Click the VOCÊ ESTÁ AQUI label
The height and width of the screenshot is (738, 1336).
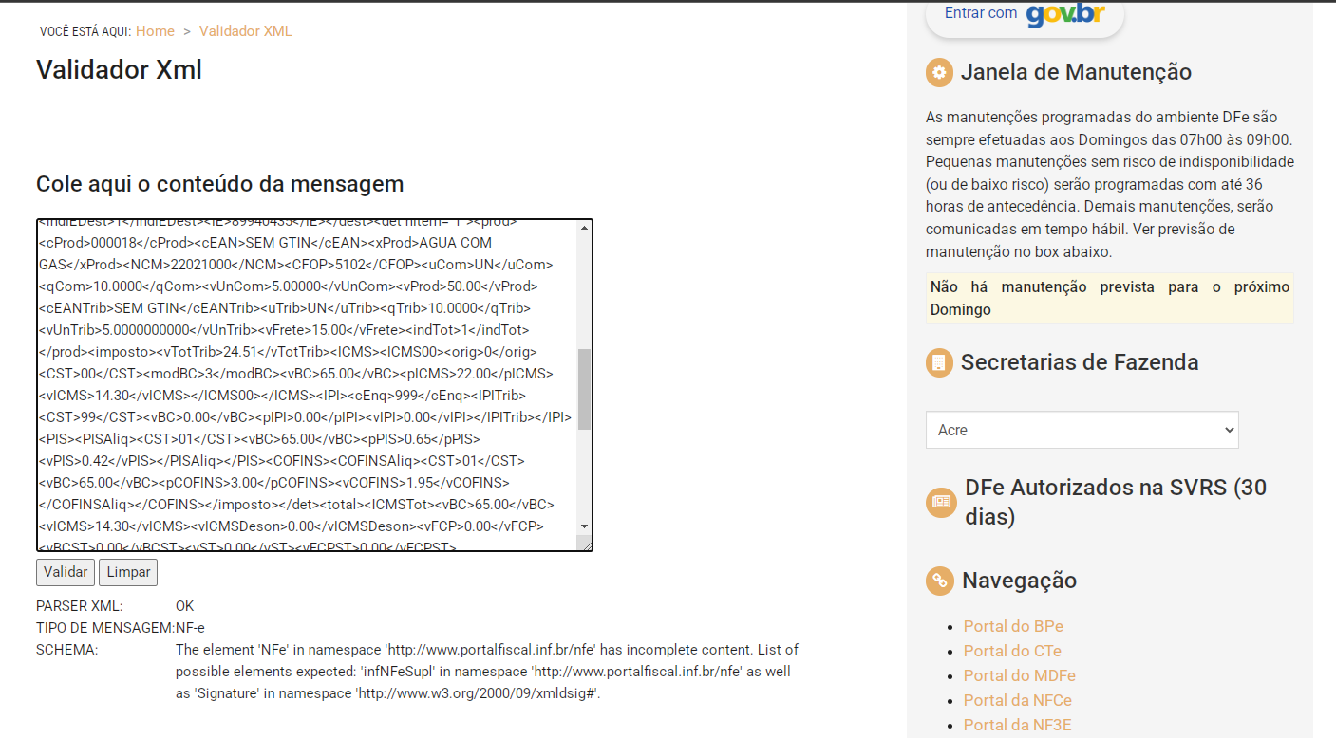(85, 32)
